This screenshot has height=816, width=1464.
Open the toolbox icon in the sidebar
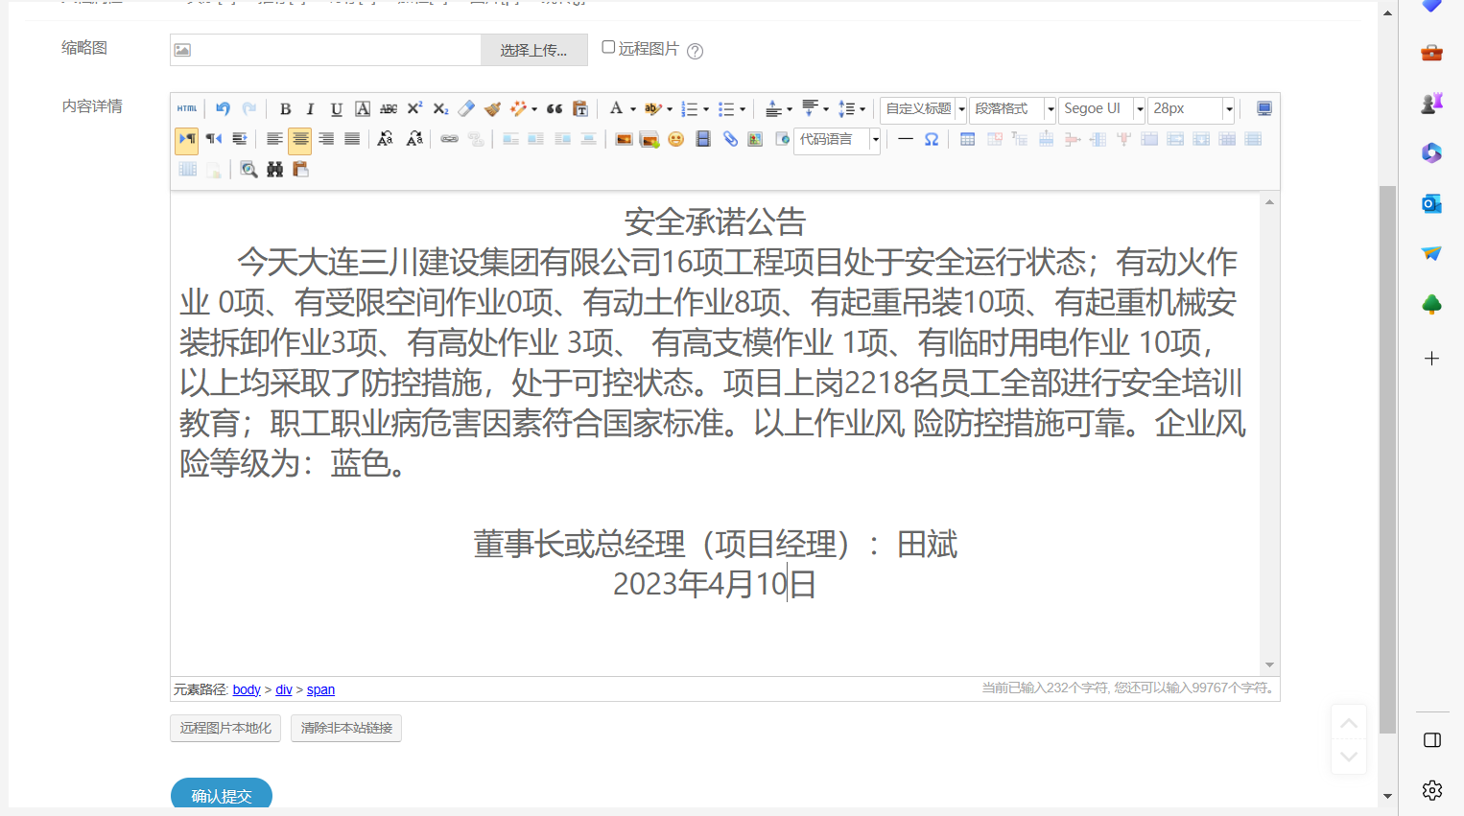(x=1432, y=52)
